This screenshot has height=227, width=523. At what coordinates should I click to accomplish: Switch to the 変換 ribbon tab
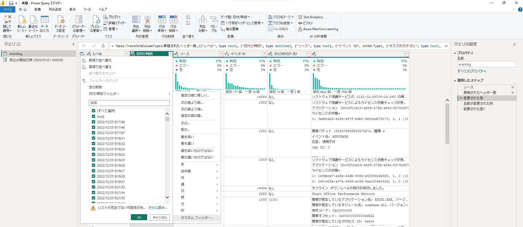click(38, 10)
